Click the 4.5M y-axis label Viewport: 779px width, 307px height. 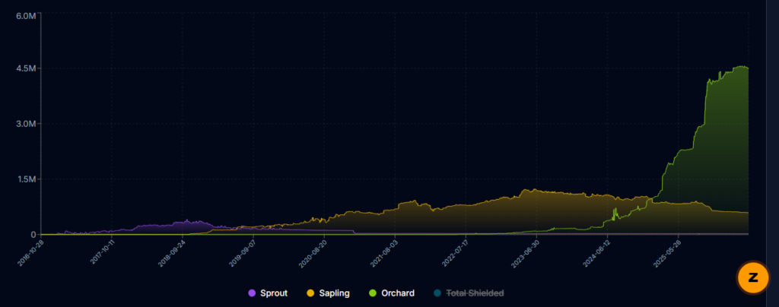26,68
